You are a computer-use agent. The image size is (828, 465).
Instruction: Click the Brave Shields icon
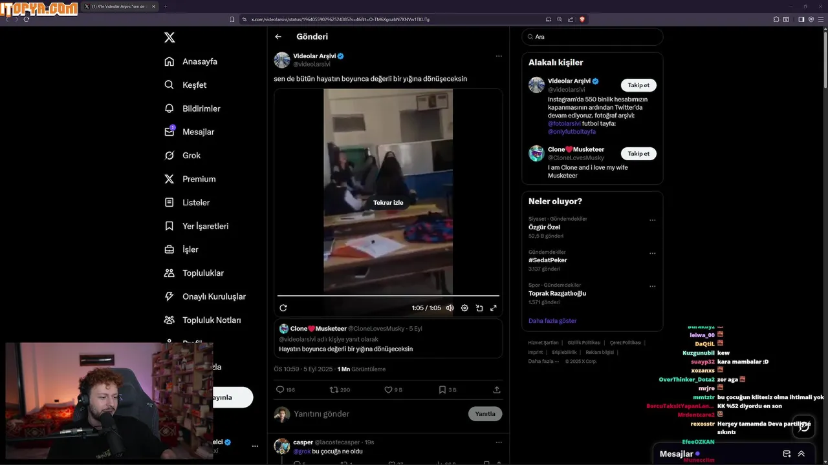pos(582,19)
